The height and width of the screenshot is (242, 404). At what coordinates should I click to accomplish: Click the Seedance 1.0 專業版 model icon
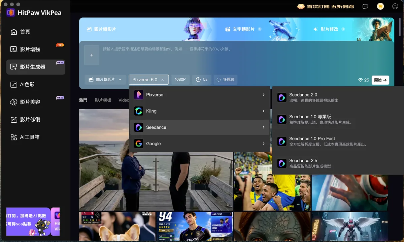[x=282, y=119]
